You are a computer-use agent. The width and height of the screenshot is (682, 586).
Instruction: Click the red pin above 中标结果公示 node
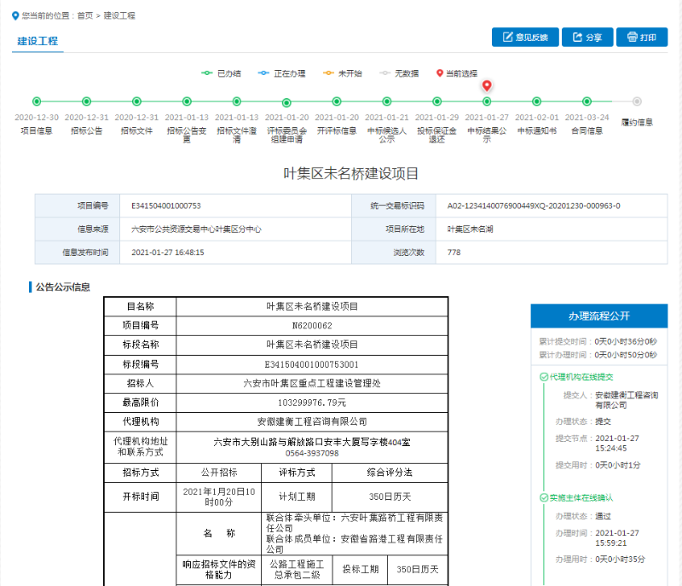[487, 85]
